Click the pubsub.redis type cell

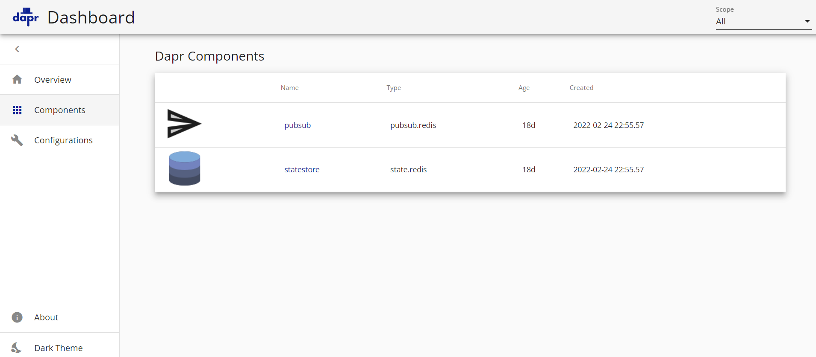(413, 125)
